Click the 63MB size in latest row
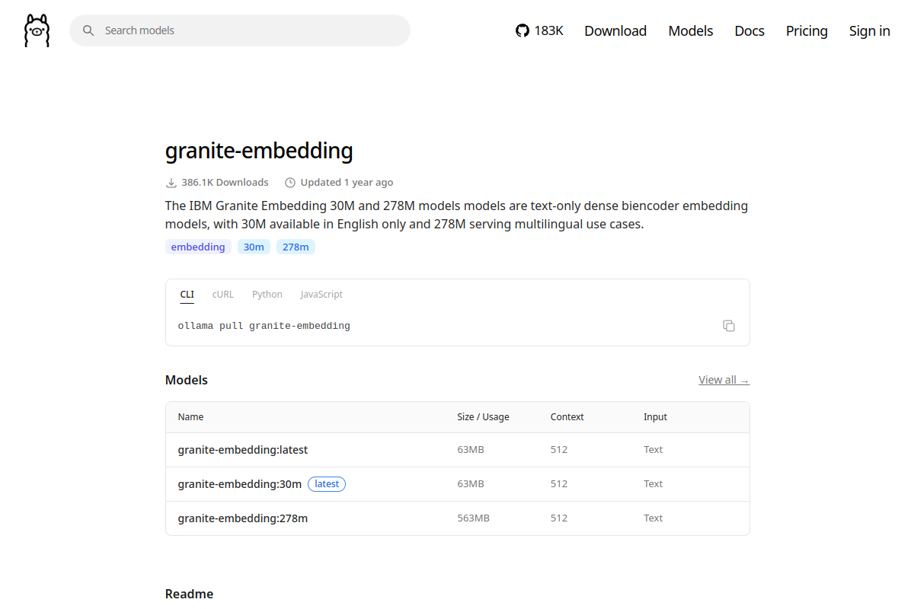This screenshot has width=914, height=609. [x=471, y=450]
